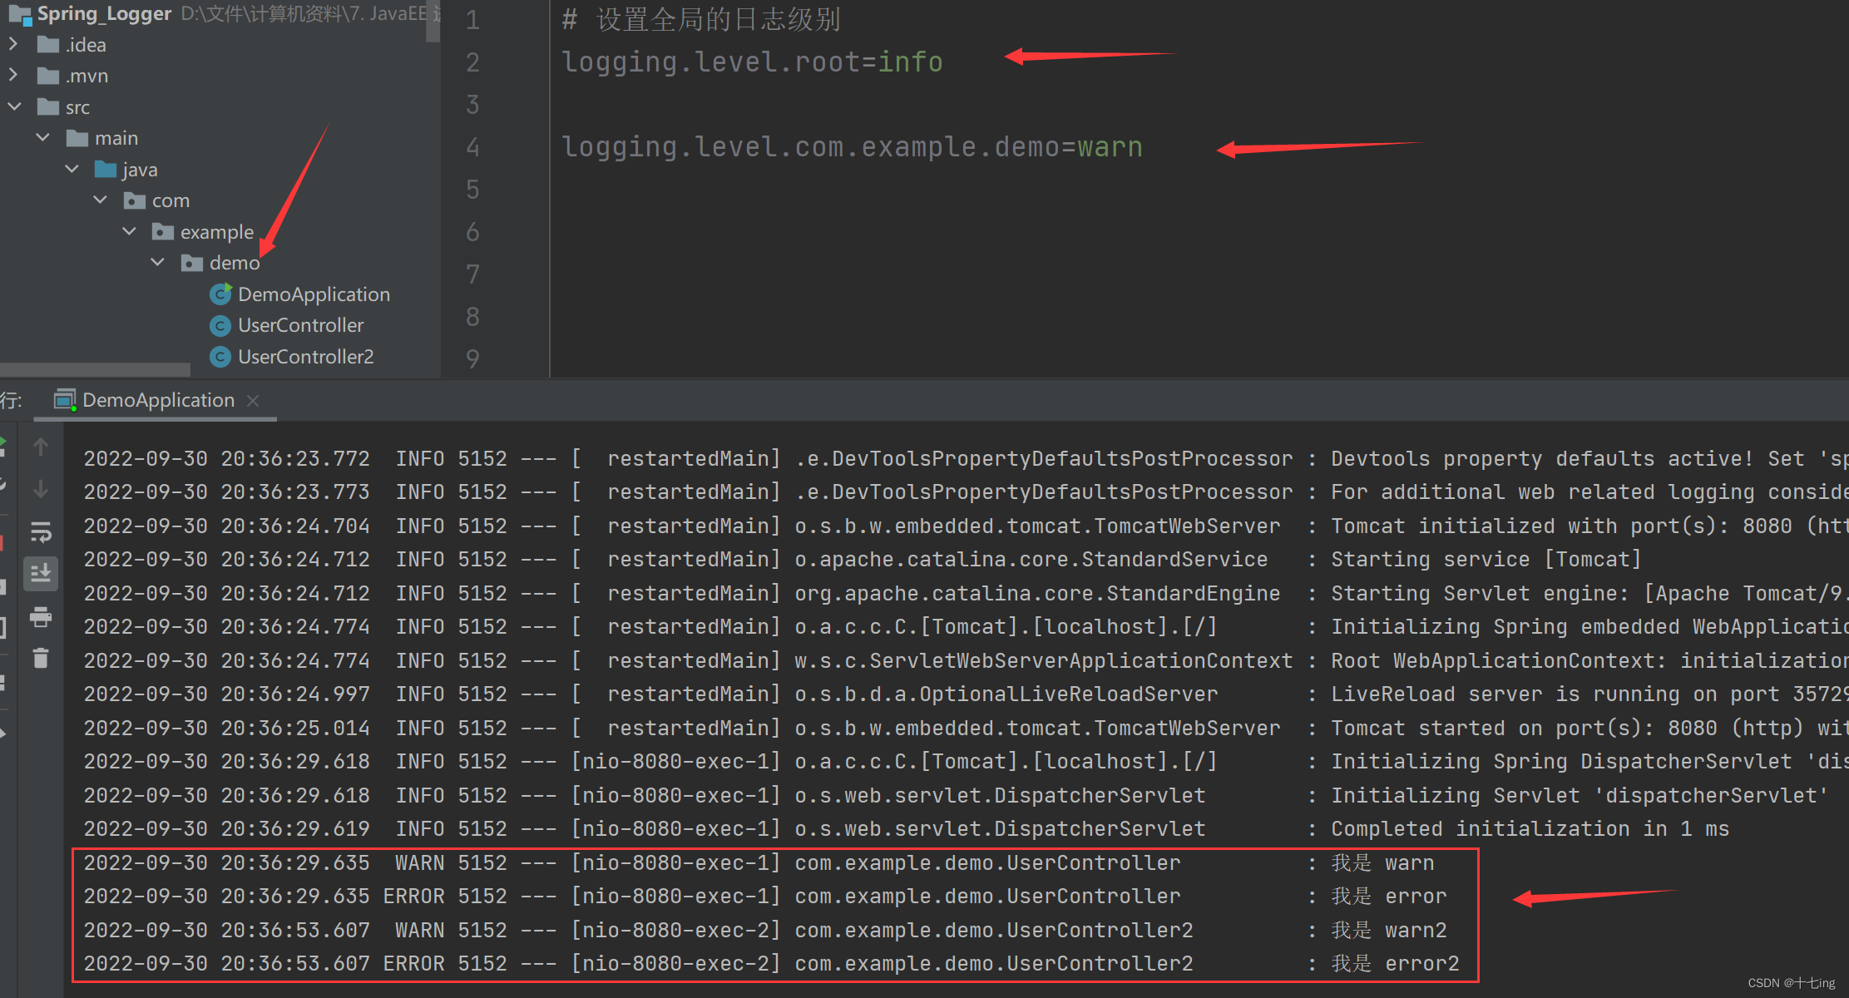This screenshot has height=998, width=1849.
Task: Click the Spring_Logger project module icon
Action: (20, 14)
